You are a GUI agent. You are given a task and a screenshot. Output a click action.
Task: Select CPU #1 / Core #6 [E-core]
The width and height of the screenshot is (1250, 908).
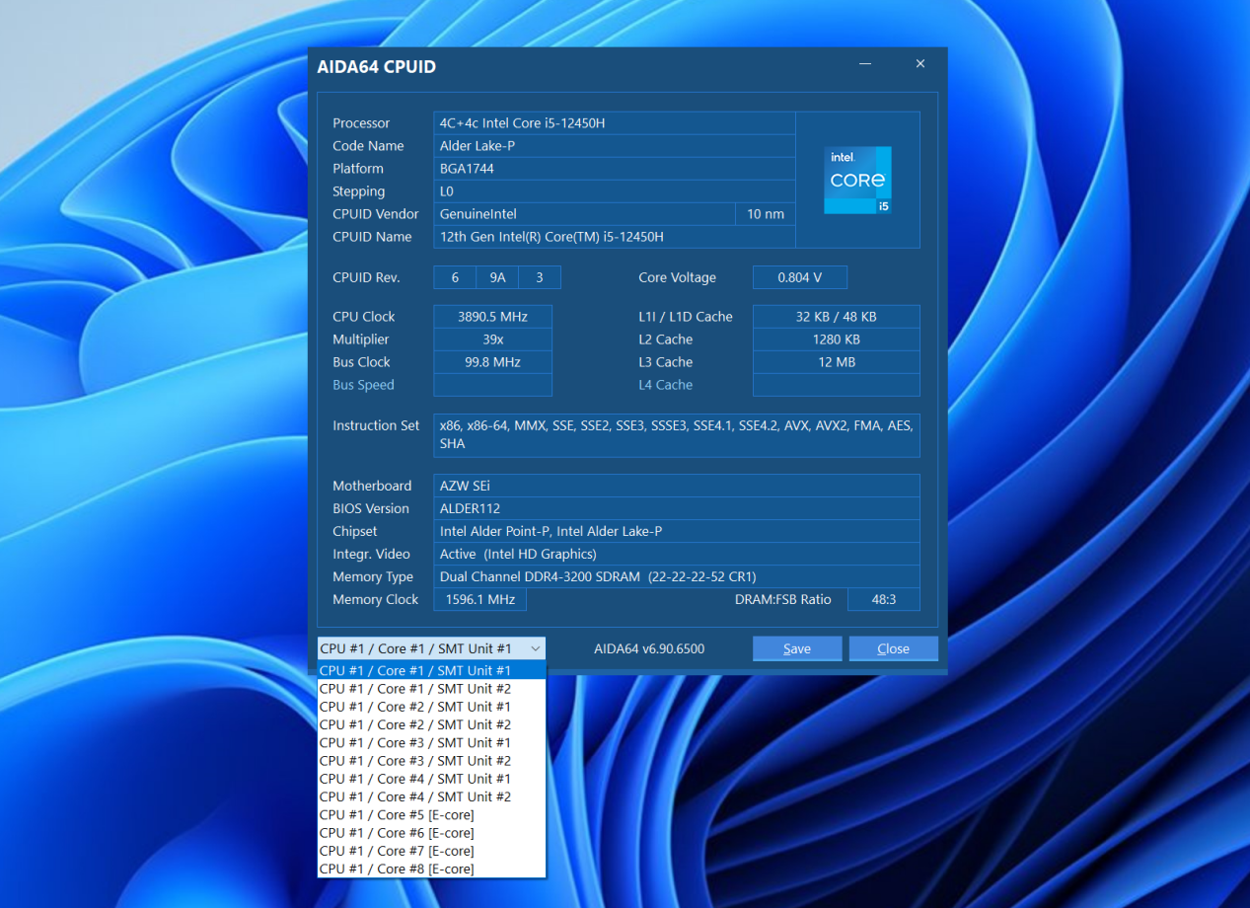[431, 833]
